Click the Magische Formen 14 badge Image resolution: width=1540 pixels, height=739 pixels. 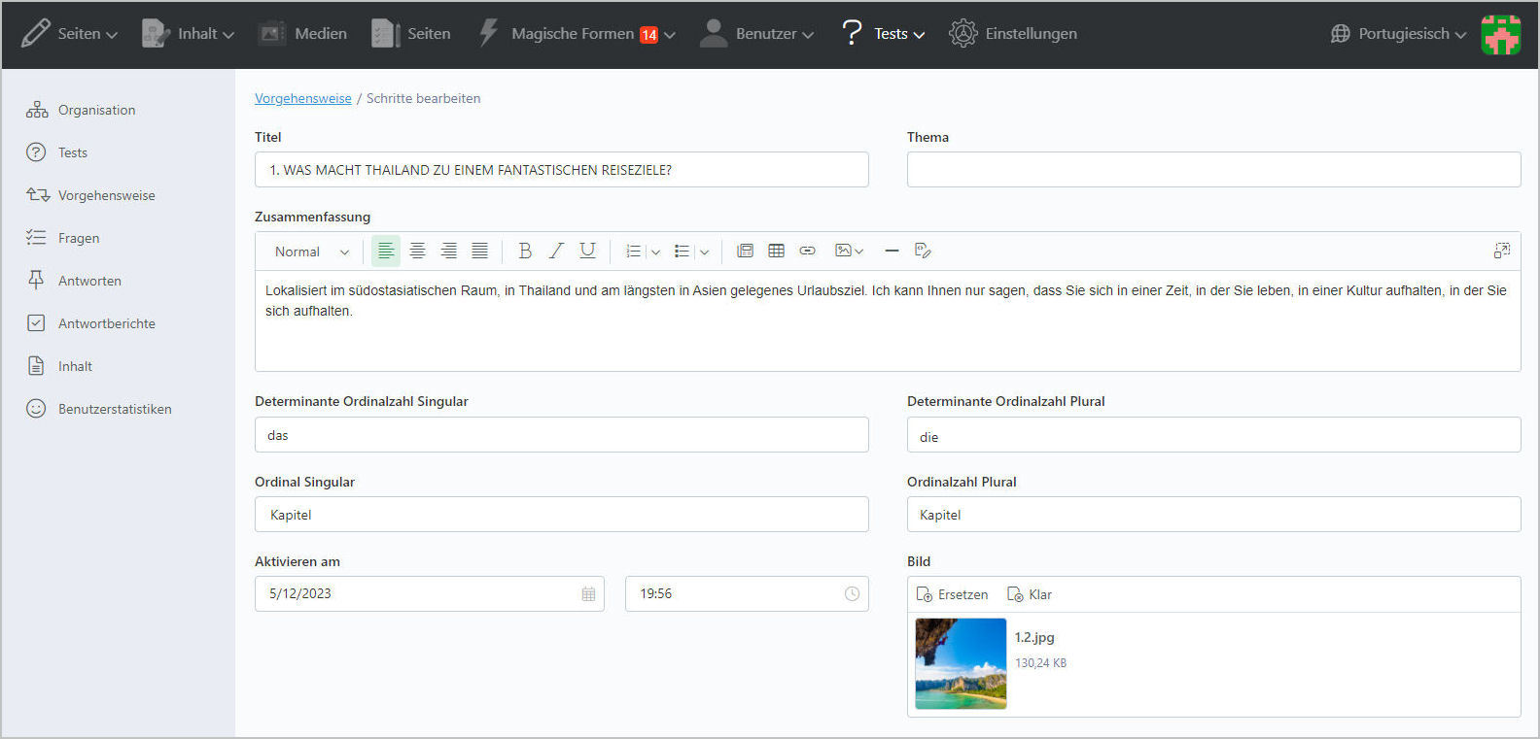tap(648, 35)
